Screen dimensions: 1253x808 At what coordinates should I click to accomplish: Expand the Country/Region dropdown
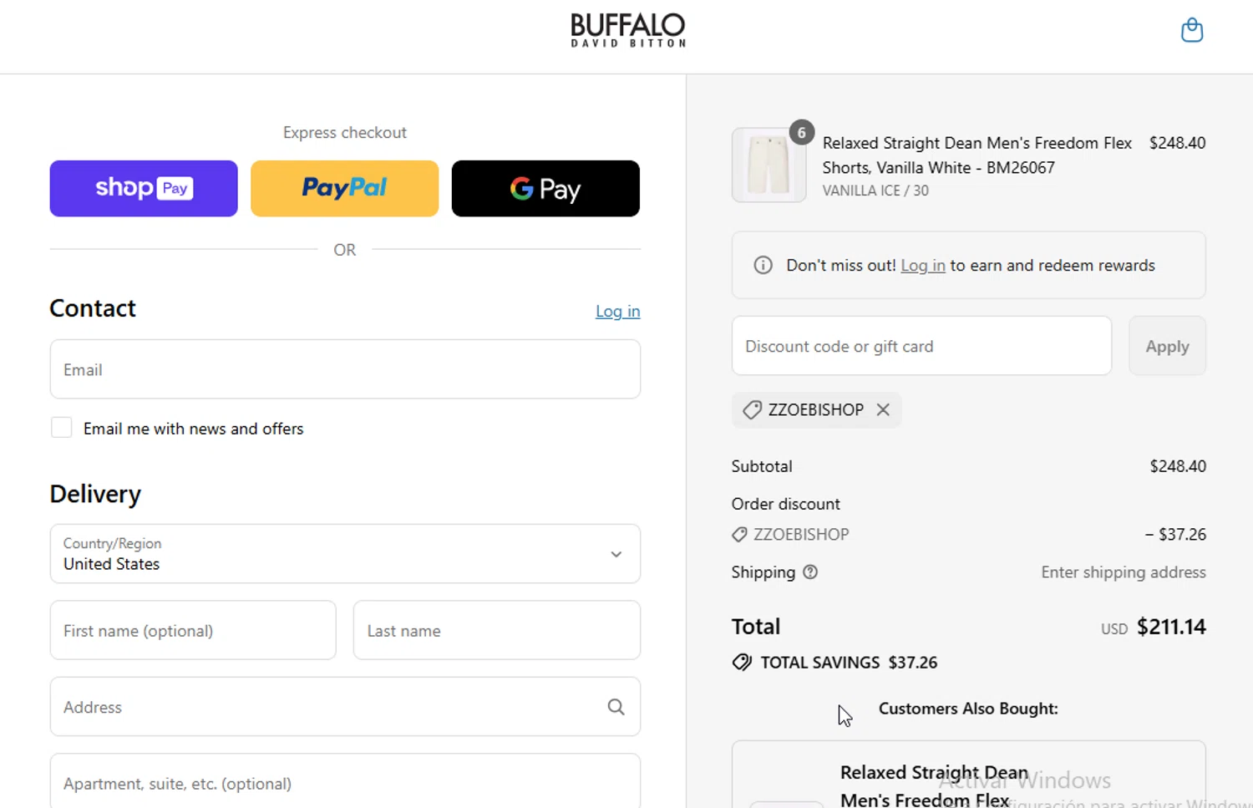tap(345, 554)
